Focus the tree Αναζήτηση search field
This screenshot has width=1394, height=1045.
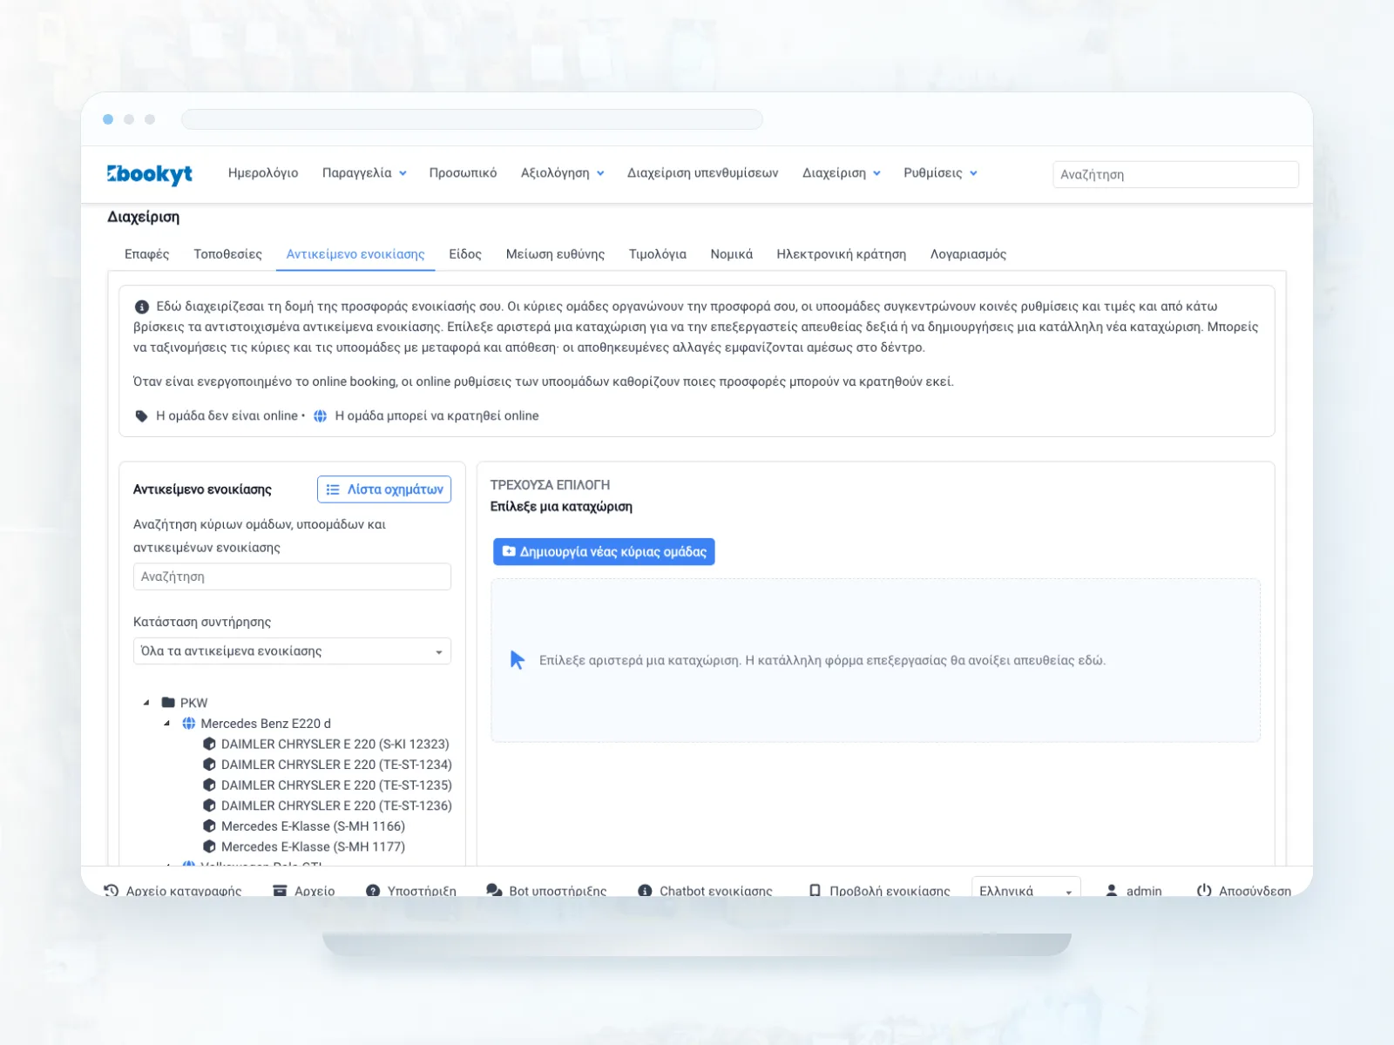[292, 576]
